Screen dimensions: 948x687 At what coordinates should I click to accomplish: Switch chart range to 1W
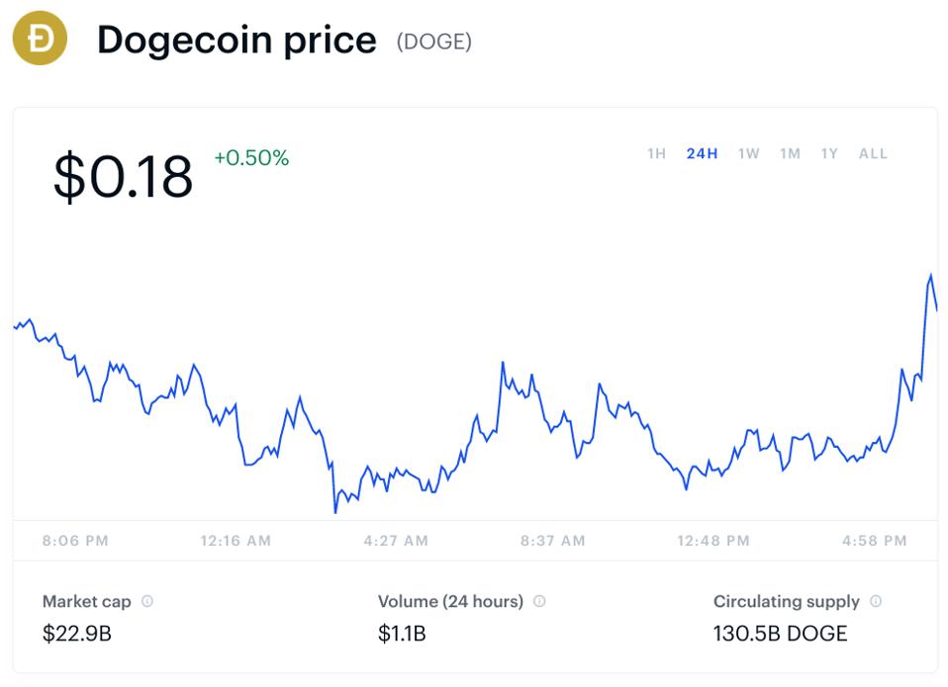point(748,154)
